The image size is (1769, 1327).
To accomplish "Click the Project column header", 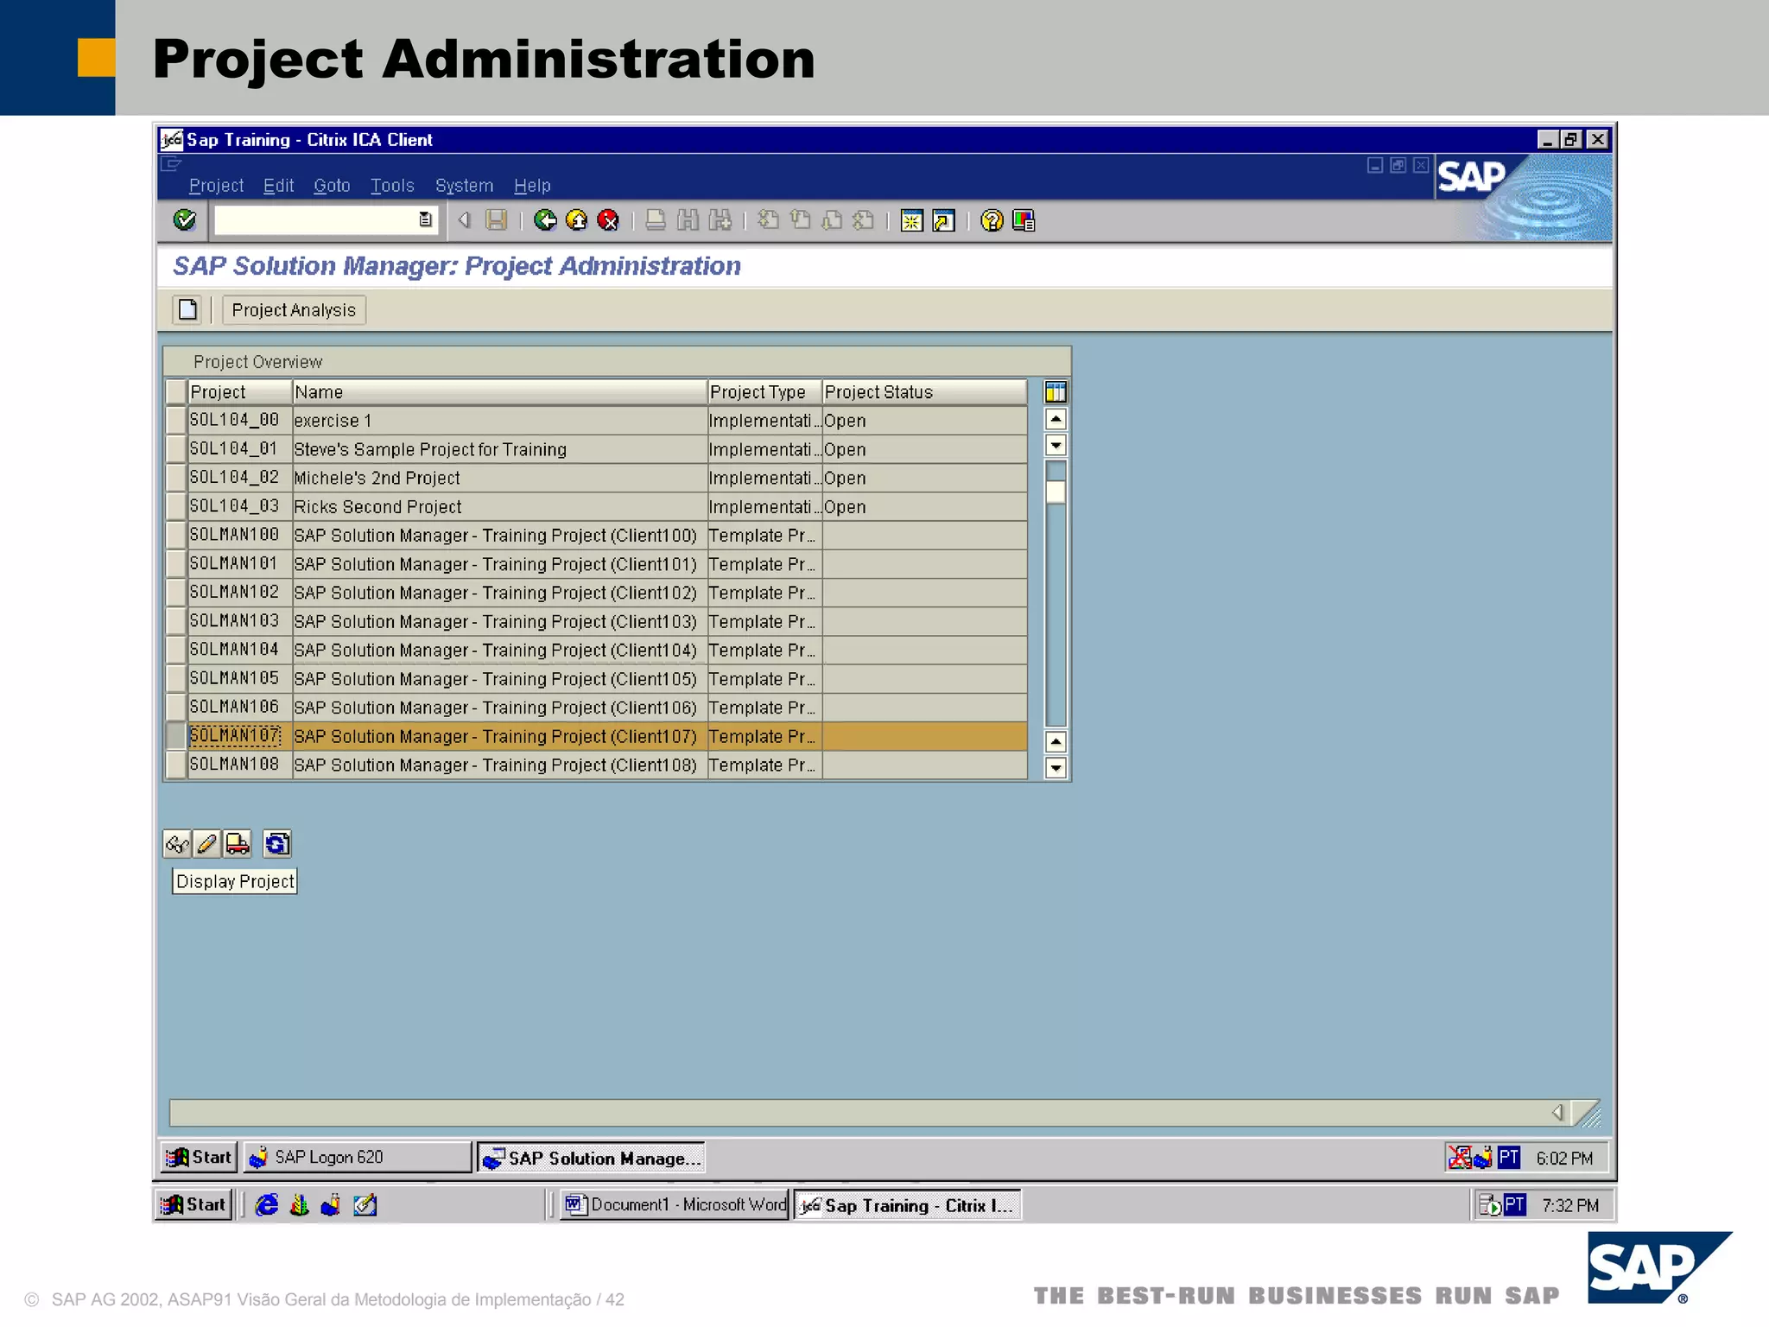I will tap(240, 392).
